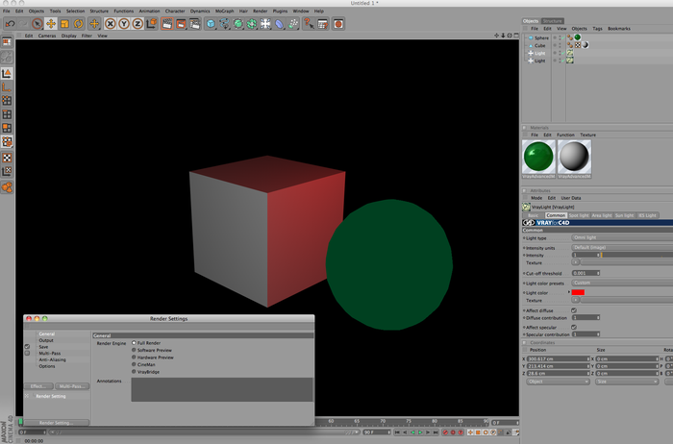The width and height of the screenshot is (673, 444).
Task: Add a Cube primitive object
Action: pos(211,24)
